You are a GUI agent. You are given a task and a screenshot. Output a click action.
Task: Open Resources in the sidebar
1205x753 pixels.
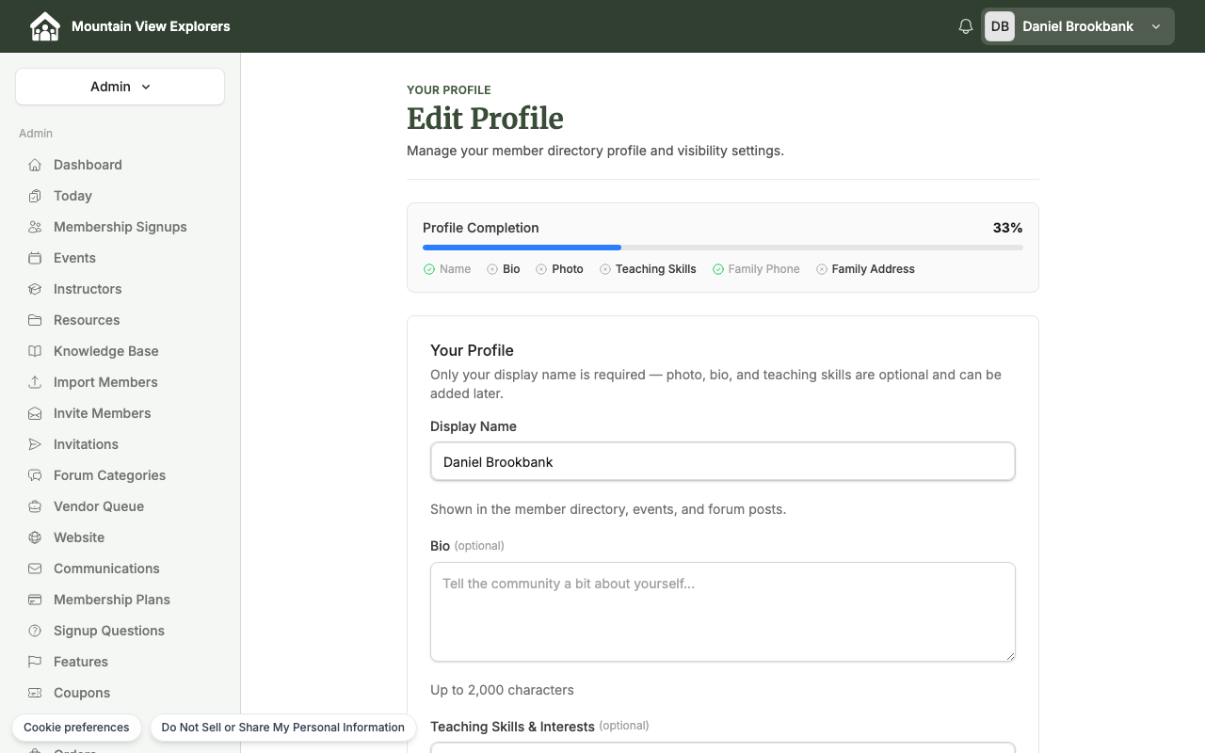click(87, 320)
